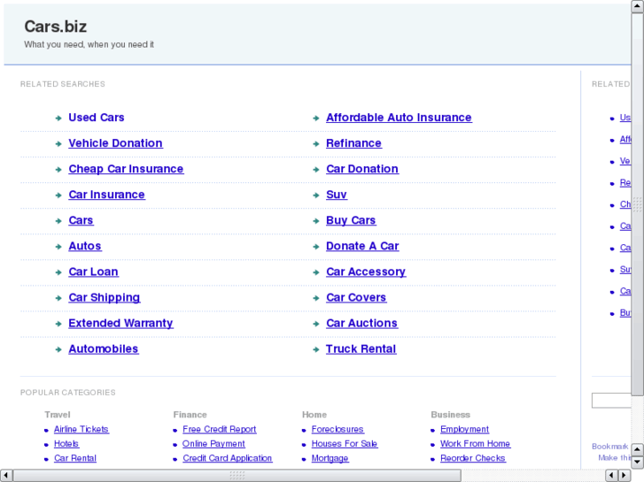Open Cheap Car Insurance search

[x=126, y=170]
